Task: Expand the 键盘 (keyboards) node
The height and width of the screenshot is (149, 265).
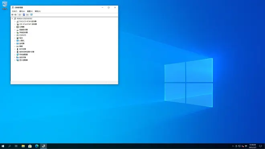Action: pyautogui.click(x=15, y=46)
